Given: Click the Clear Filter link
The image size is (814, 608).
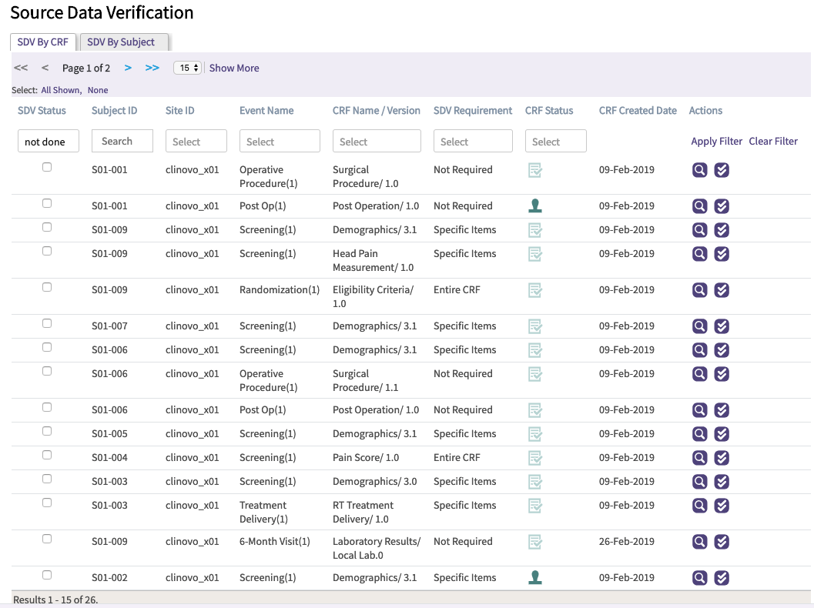Looking at the screenshot, I should [x=773, y=142].
